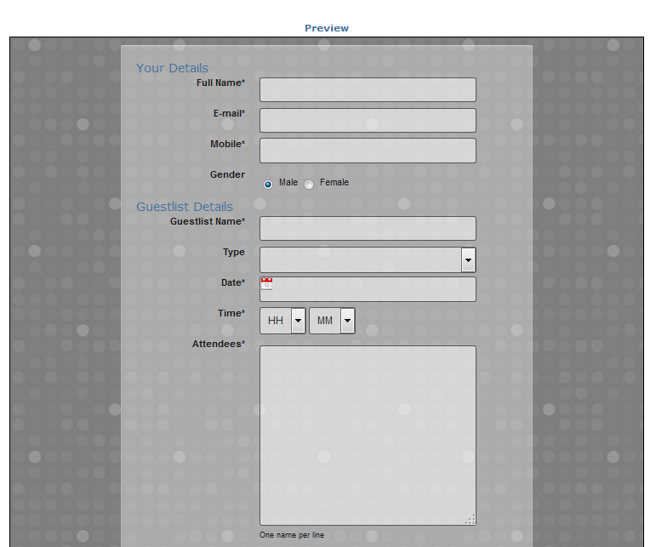Click the Guestlist Name field

368,228
